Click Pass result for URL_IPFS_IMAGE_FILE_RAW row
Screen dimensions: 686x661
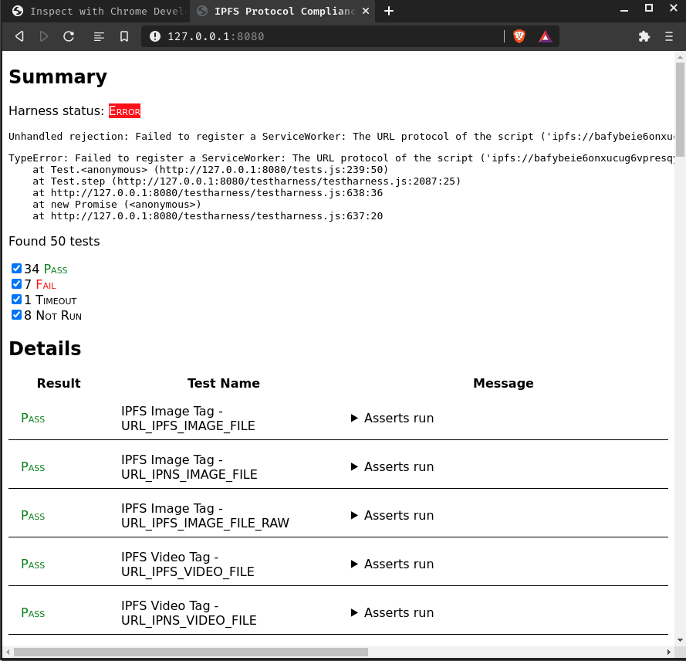click(33, 516)
